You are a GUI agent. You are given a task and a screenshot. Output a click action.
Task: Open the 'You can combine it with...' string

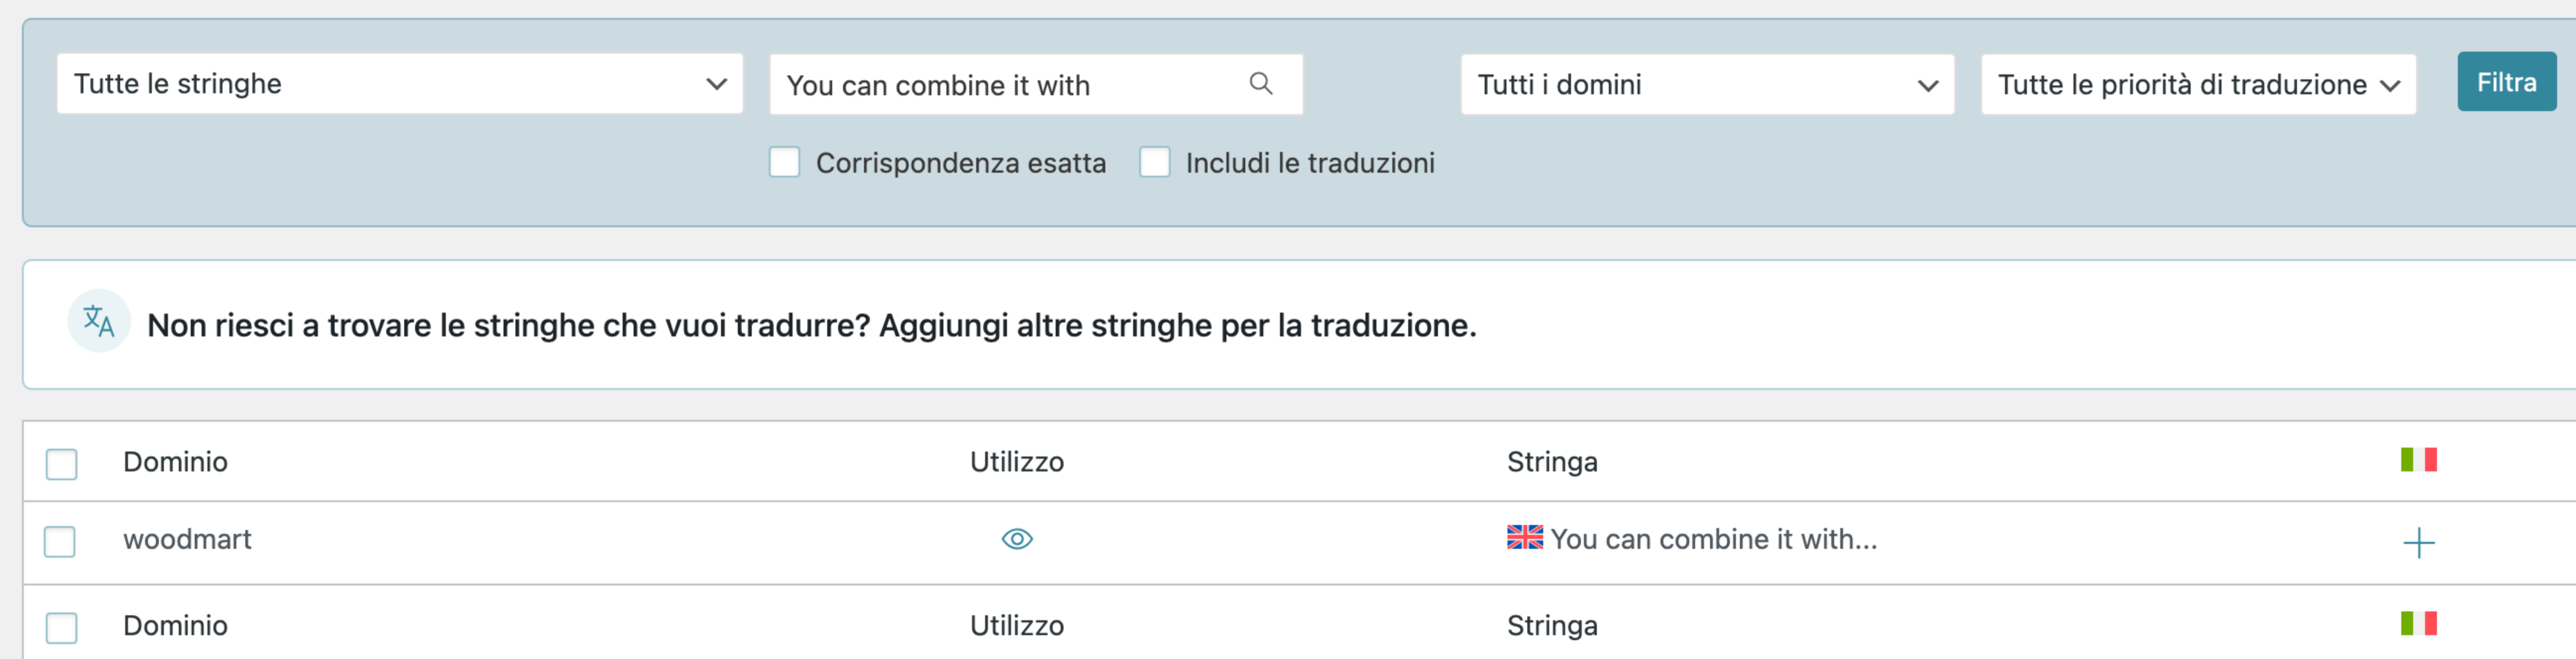1713,539
